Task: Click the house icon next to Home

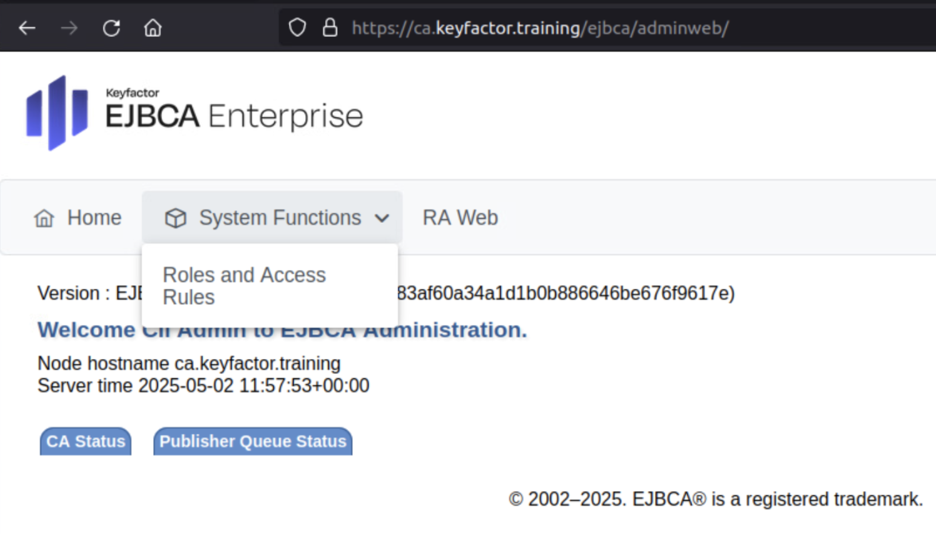Action: point(44,217)
